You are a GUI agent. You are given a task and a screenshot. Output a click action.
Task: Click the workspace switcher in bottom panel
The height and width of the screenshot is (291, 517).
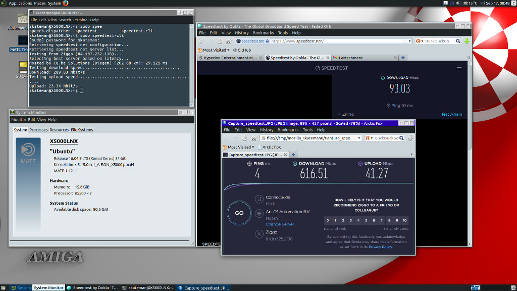[x=475, y=287]
